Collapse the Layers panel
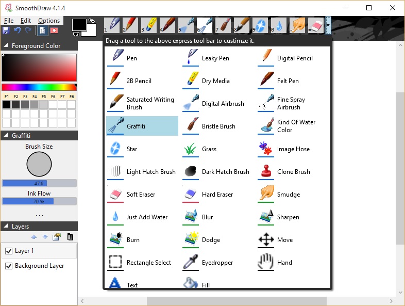 (x=6, y=226)
